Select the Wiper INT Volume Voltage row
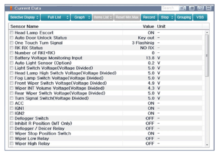Screen dimensions: 219x155 [x=105, y=88]
